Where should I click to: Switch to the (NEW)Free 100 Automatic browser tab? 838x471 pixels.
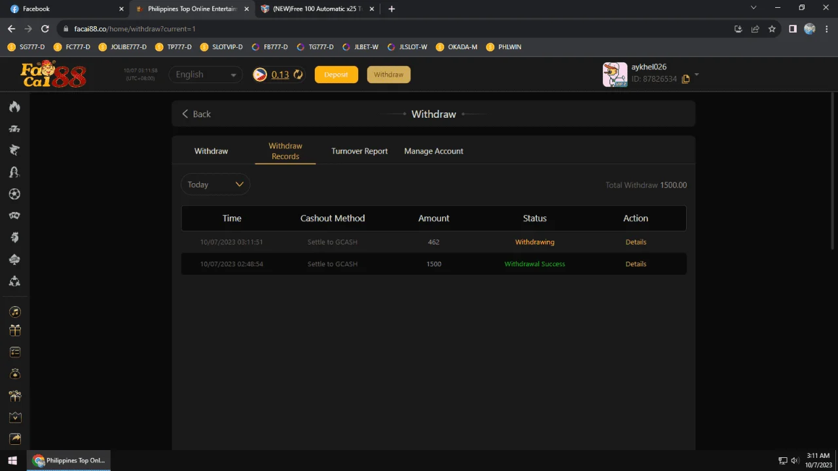tap(316, 9)
